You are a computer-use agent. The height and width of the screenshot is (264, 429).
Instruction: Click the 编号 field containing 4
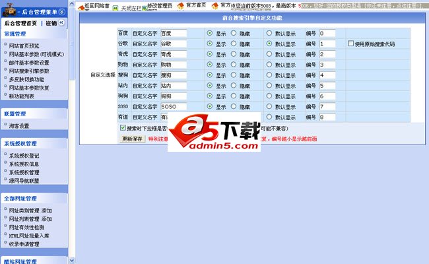point(327,75)
